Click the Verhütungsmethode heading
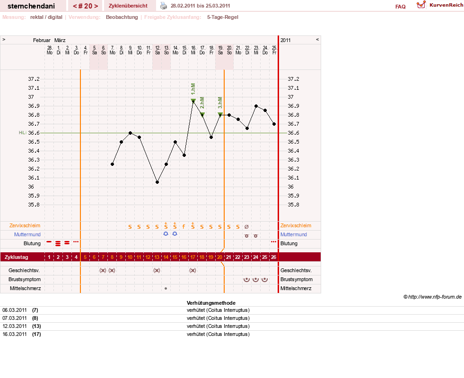The width and height of the screenshot is (464, 378). 211,303
